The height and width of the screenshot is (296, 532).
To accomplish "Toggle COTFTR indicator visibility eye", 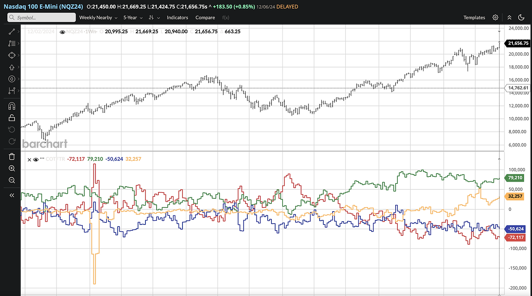I will [36, 159].
